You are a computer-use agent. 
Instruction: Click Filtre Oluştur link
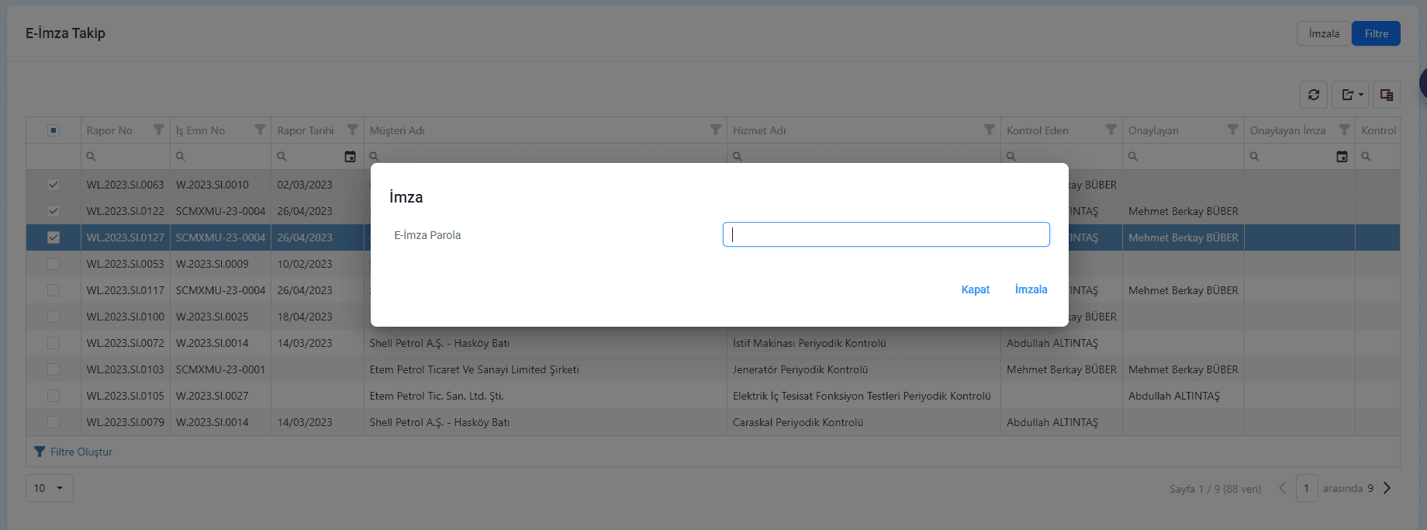coord(74,452)
